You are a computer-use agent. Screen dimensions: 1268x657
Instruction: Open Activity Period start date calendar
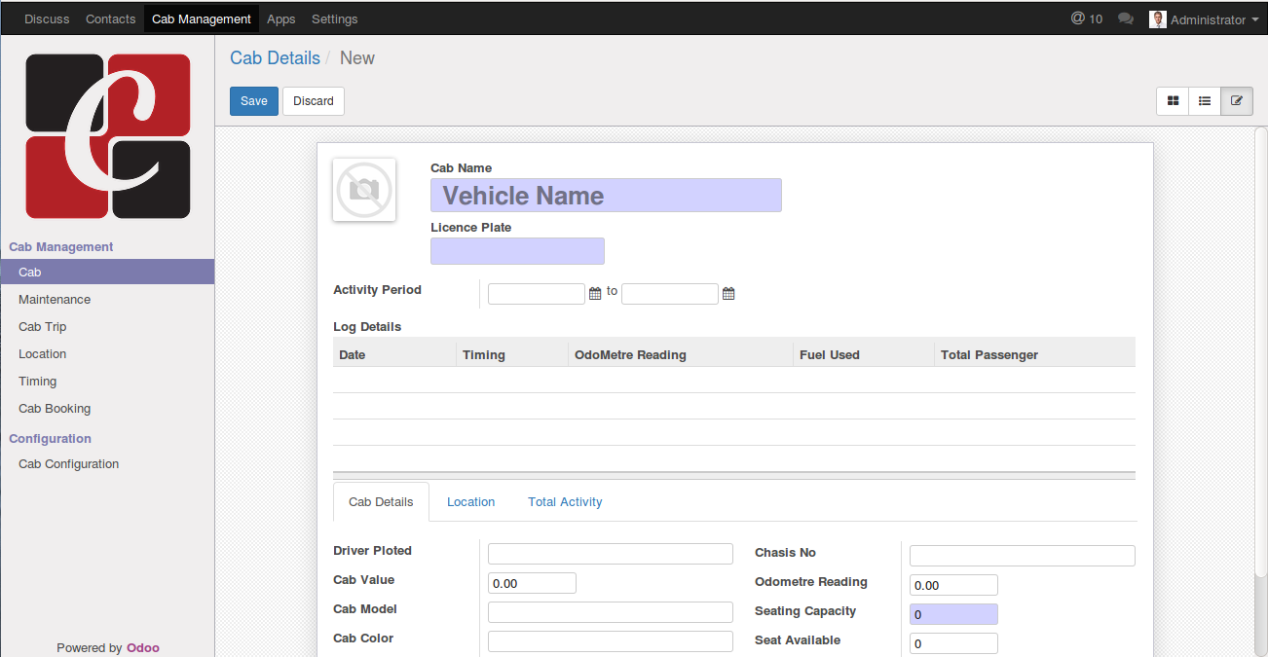[x=595, y=294]
